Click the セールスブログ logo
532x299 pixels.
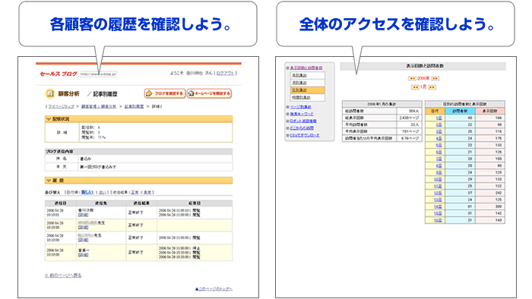coord(59,74)
